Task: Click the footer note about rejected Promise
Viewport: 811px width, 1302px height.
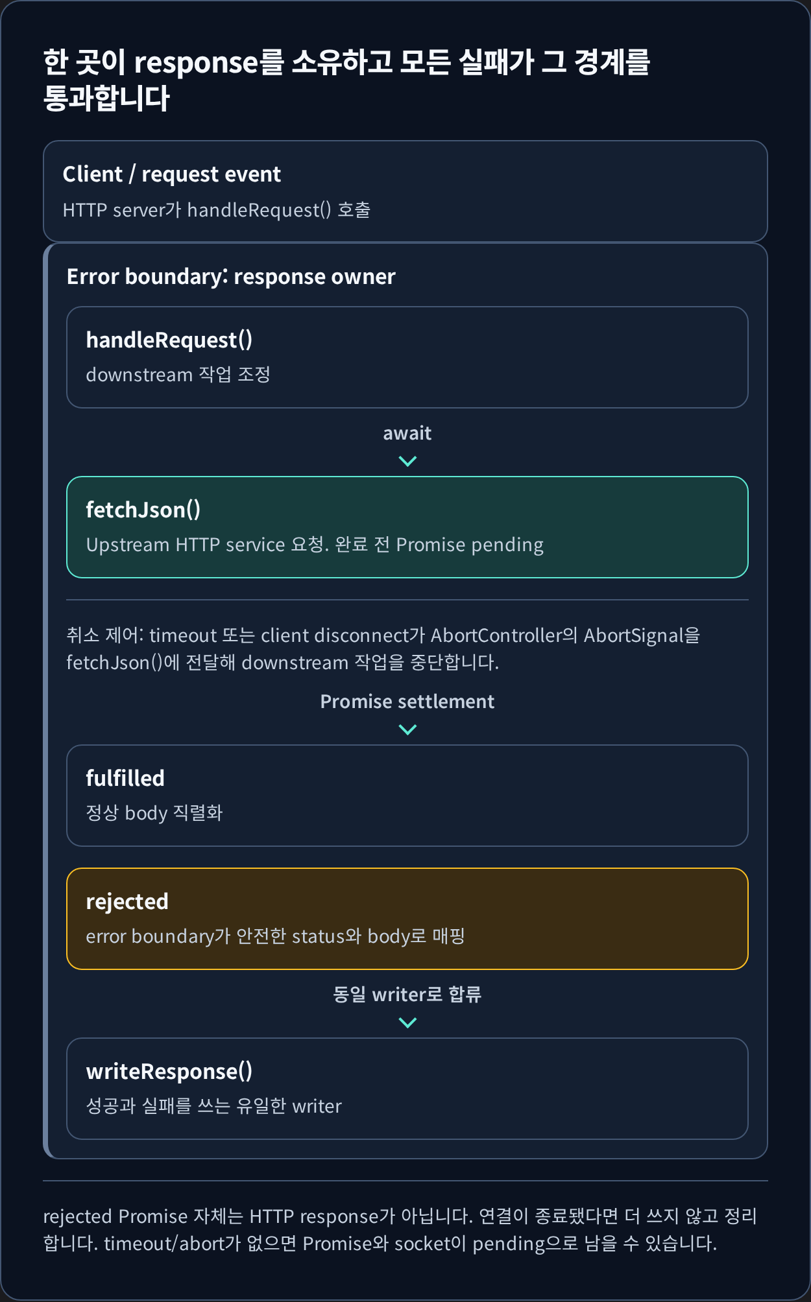Action: [x=400, y=1229]
